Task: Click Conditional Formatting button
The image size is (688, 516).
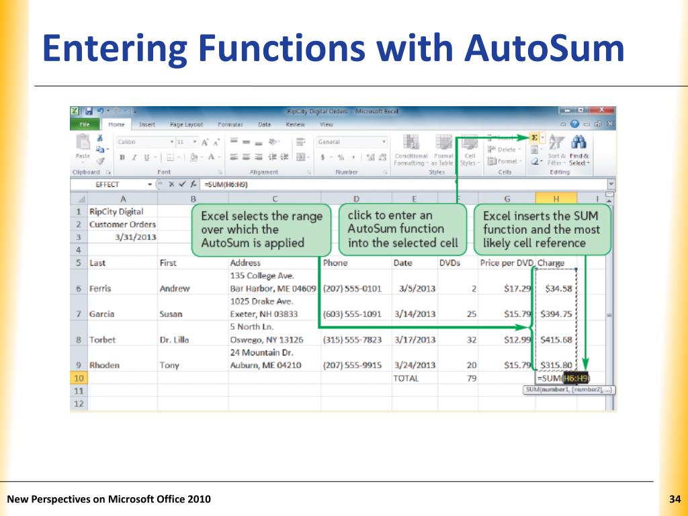Action: [x=411, y=150]
